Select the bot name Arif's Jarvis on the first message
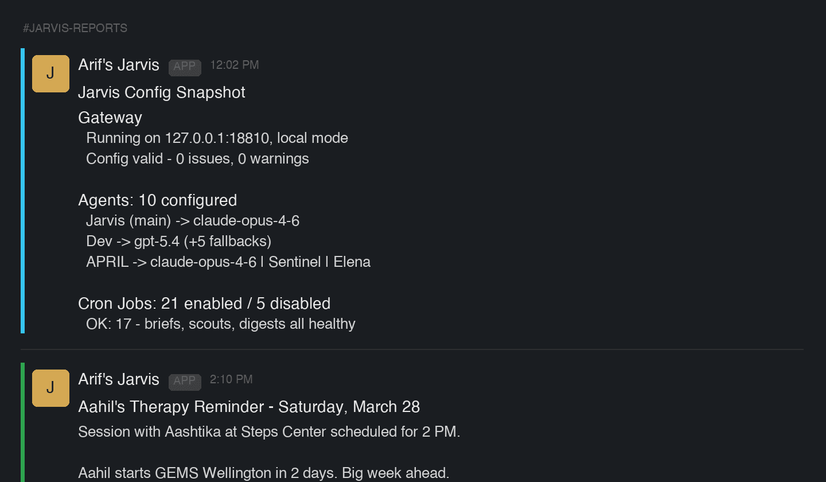The image size is (826, 482). (x=119, y=65)
